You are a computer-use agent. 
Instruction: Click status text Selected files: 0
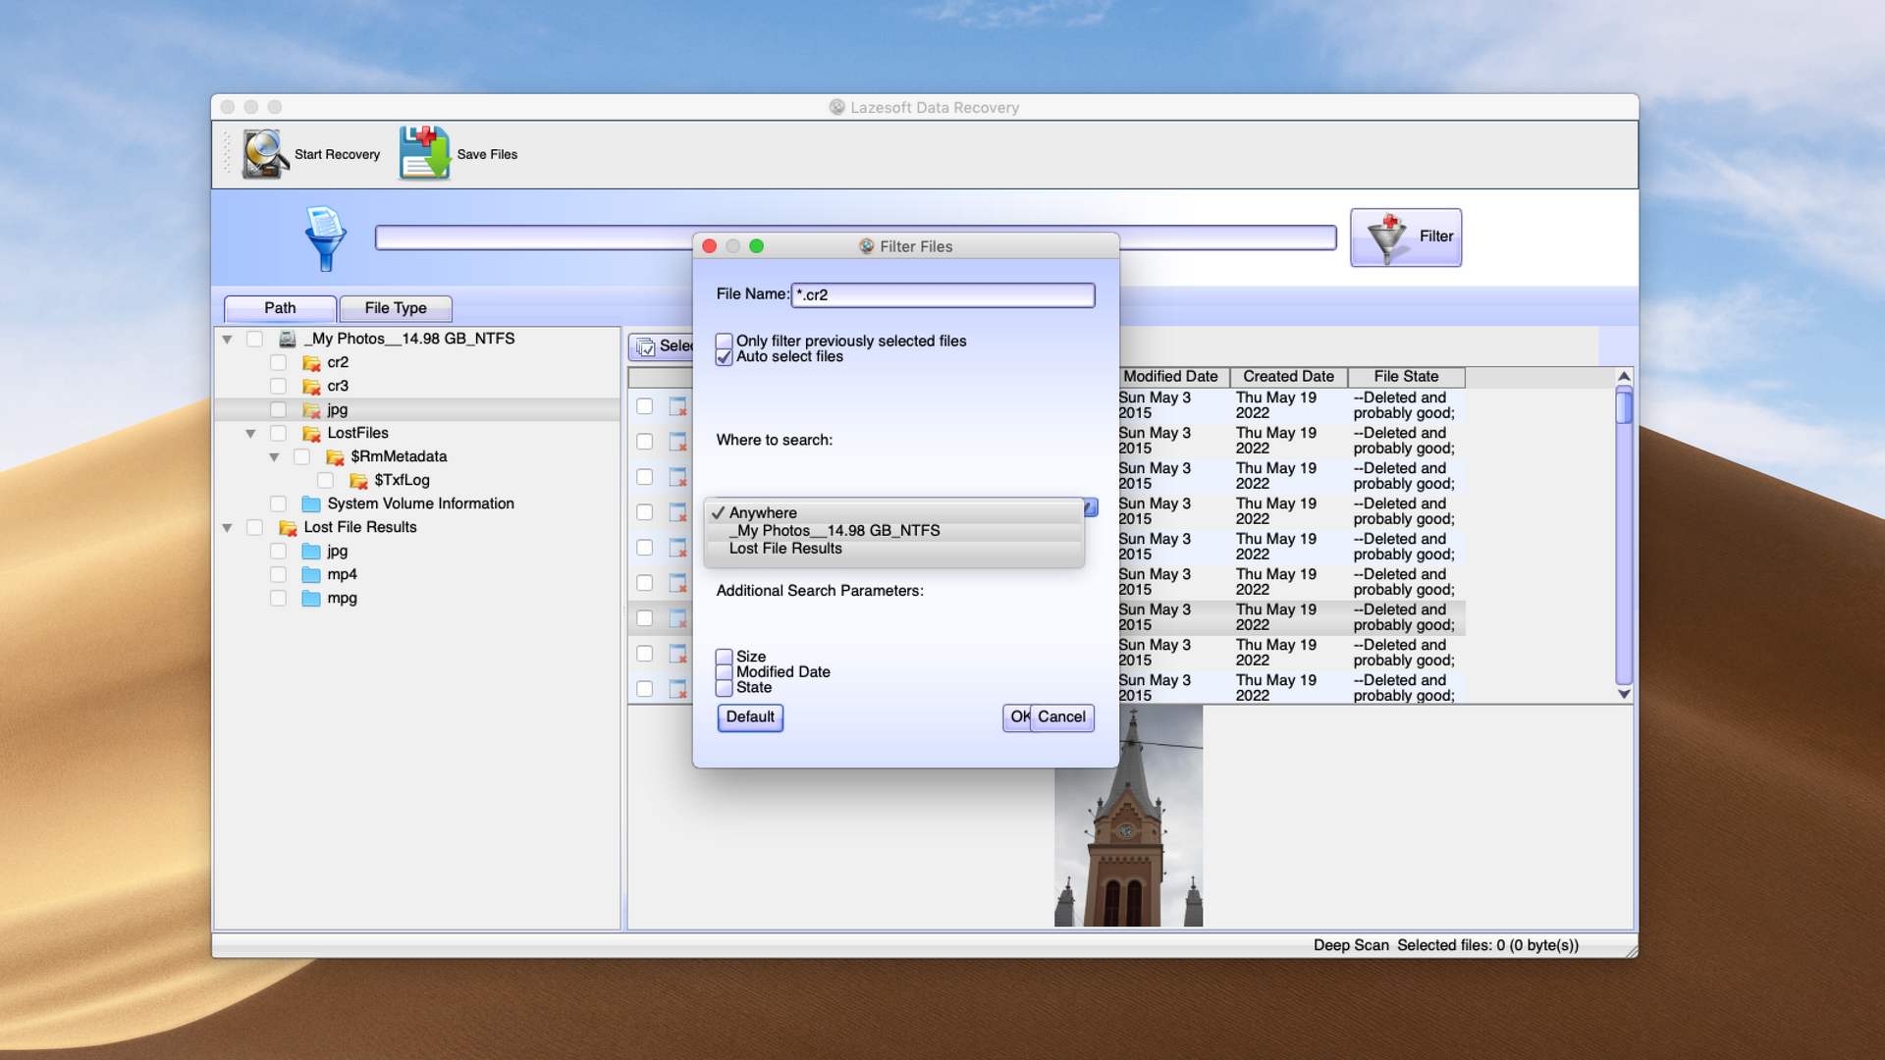1487,945
